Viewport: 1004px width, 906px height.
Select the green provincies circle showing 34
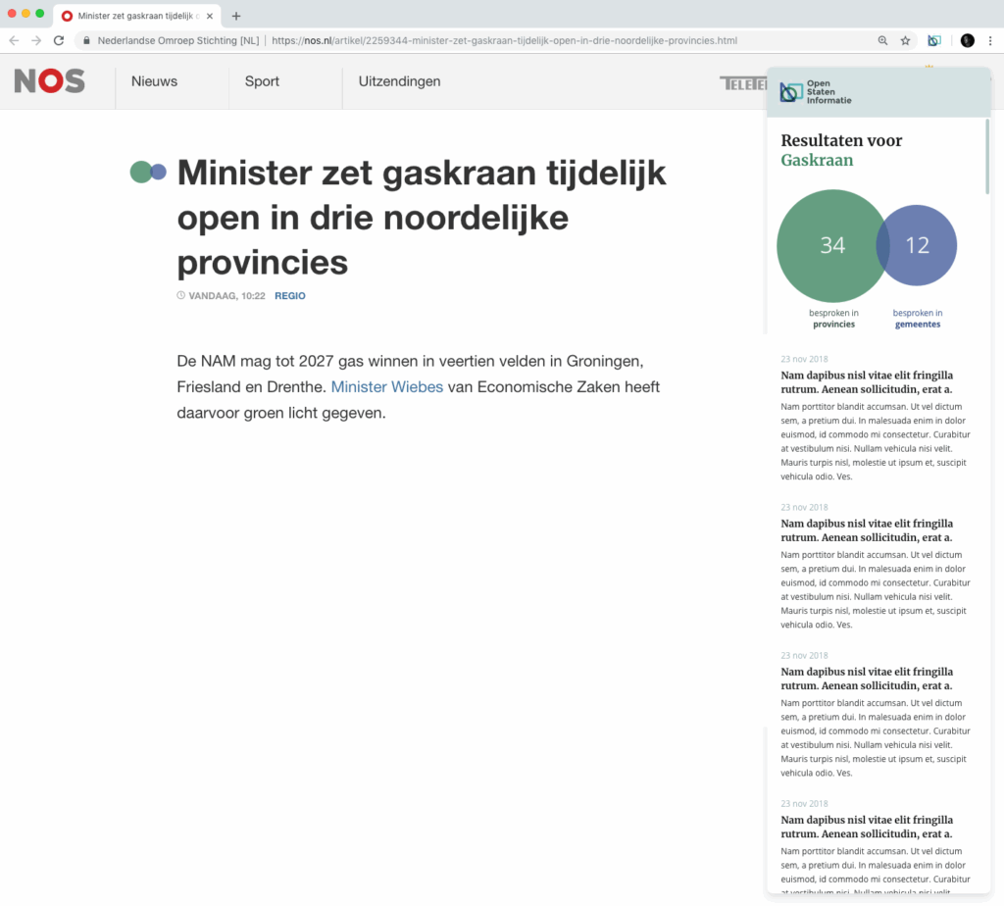(826, 246)
